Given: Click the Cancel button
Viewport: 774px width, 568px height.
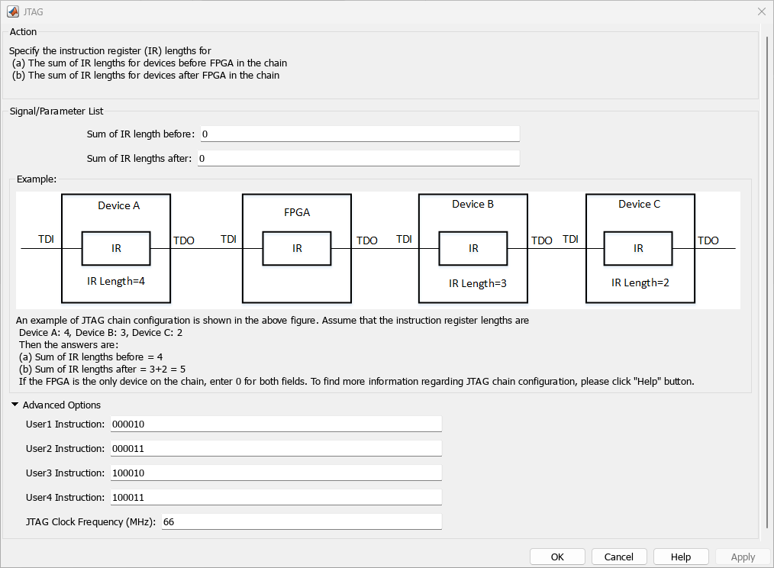Looking at the screenshot, I should (619, 557).
